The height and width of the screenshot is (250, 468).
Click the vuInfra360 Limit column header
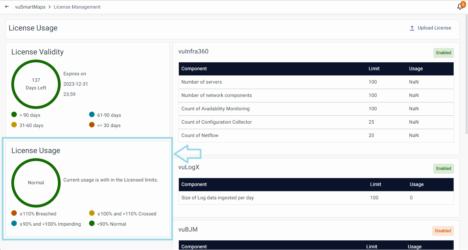374,69
